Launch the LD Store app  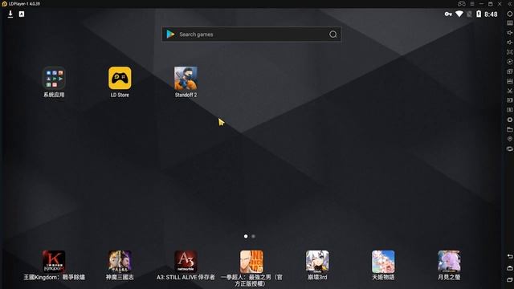point(120,79)
